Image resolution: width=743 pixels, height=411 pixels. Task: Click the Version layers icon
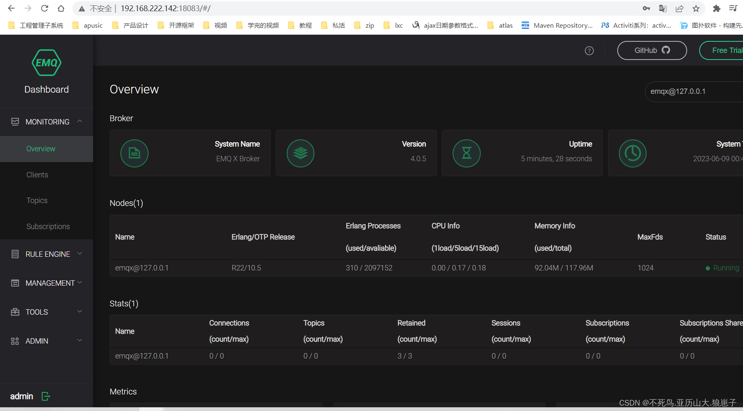300,153
